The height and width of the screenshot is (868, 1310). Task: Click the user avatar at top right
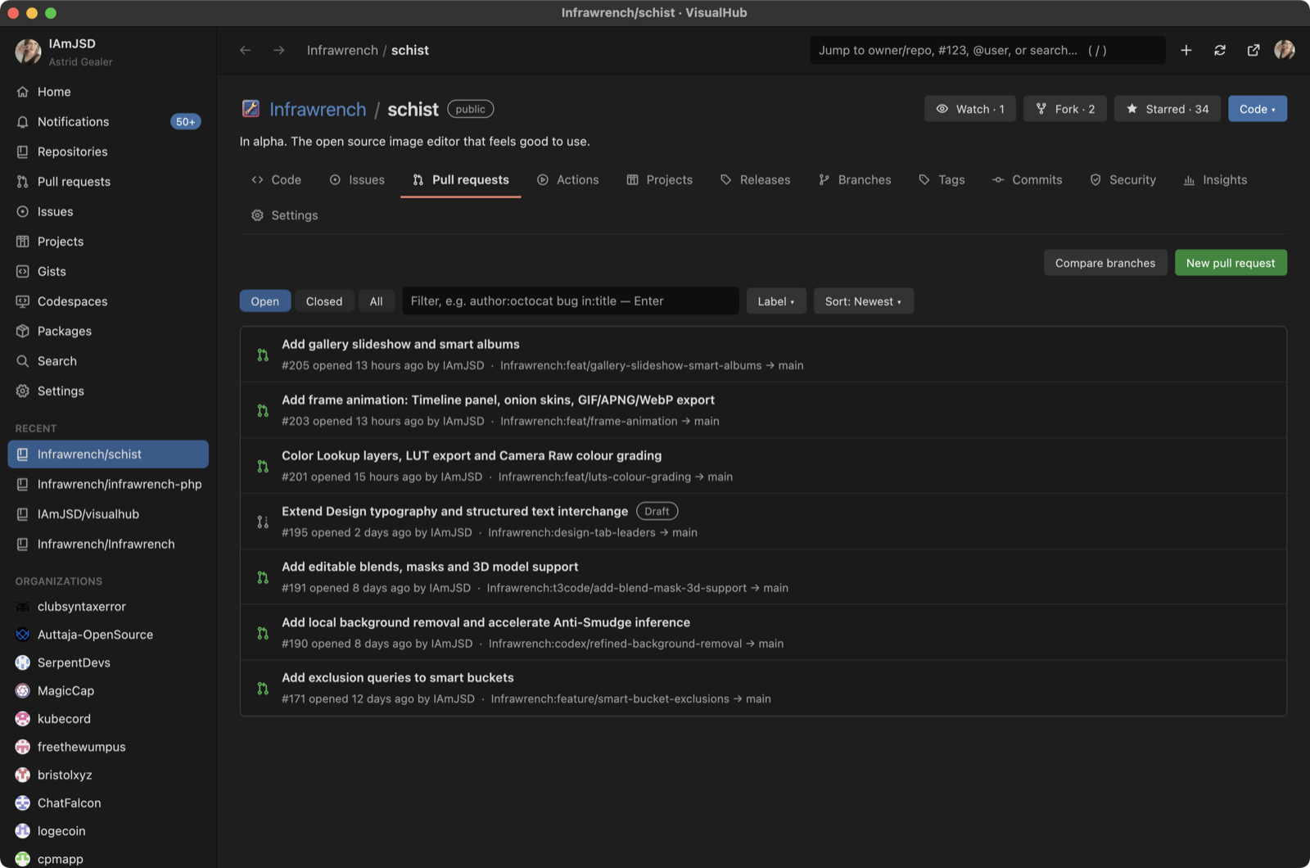pos(1285,50)
